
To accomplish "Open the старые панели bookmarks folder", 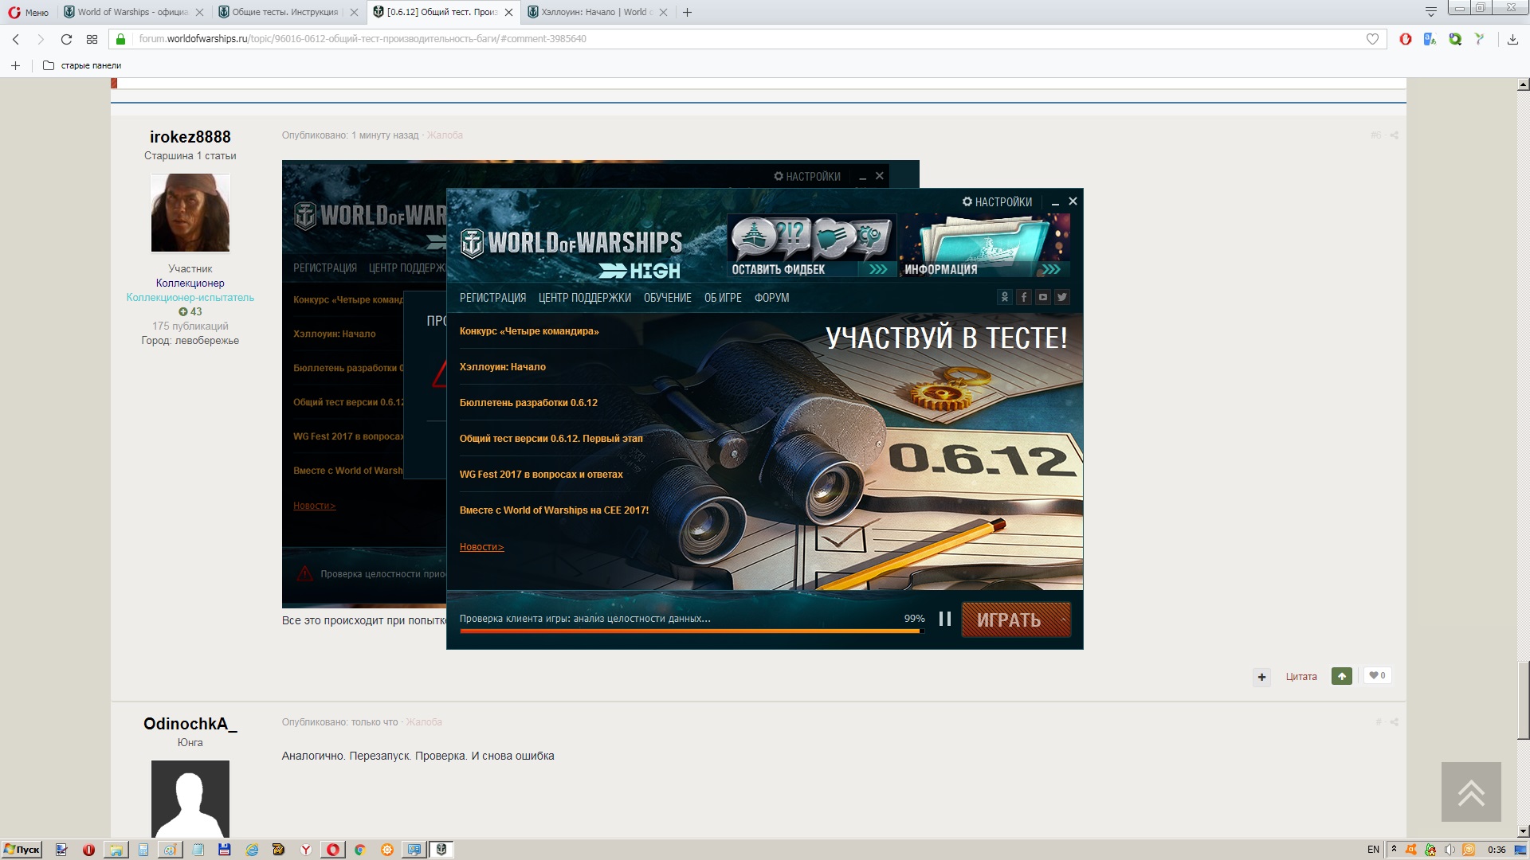I will (82, 65).
